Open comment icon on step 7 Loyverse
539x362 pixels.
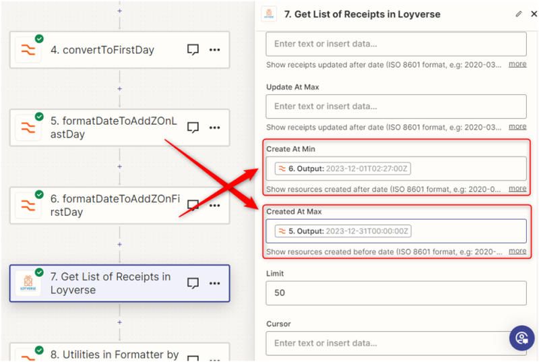193,283
